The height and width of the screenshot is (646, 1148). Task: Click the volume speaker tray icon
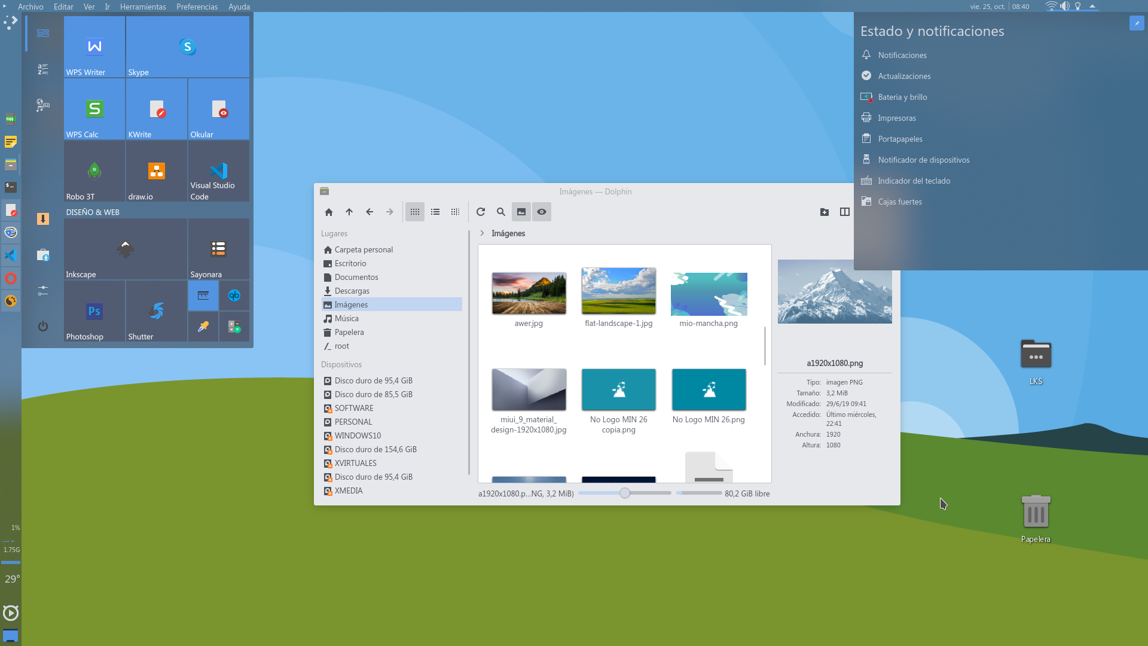pyautogui.click(x=1065, y=7)
